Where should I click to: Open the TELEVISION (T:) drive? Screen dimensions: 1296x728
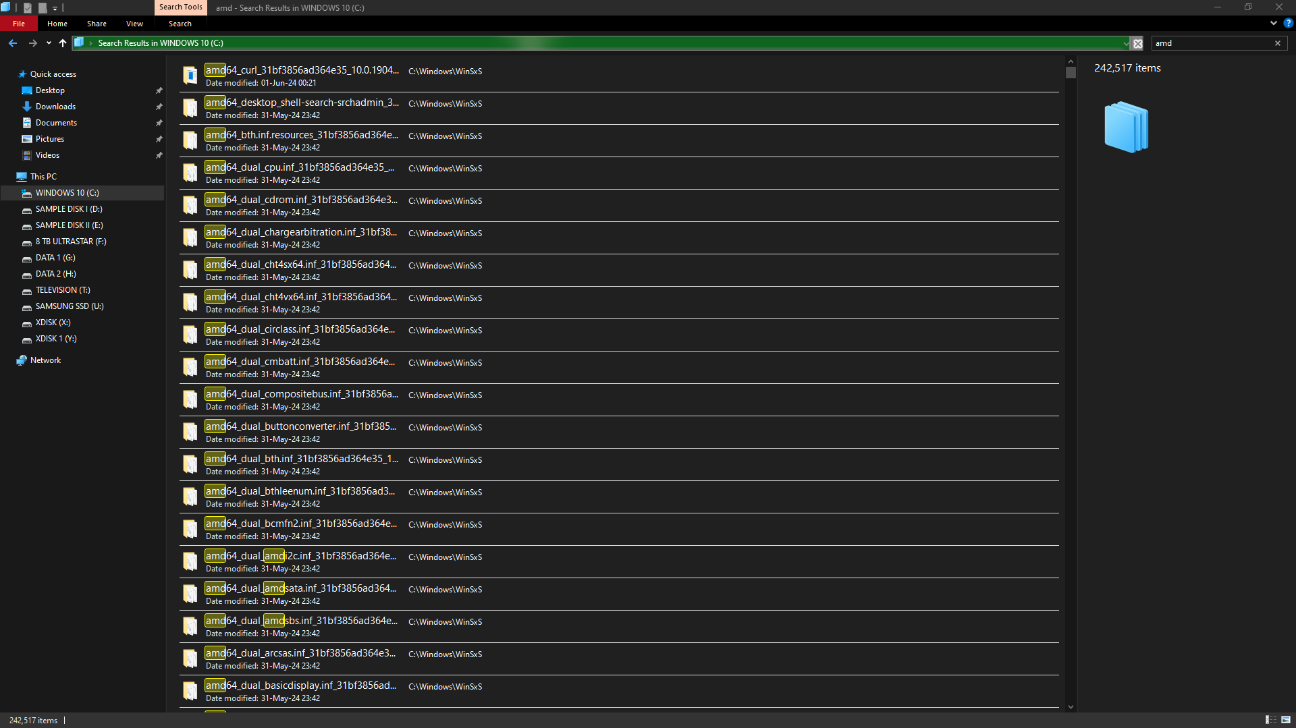[62, 290]
